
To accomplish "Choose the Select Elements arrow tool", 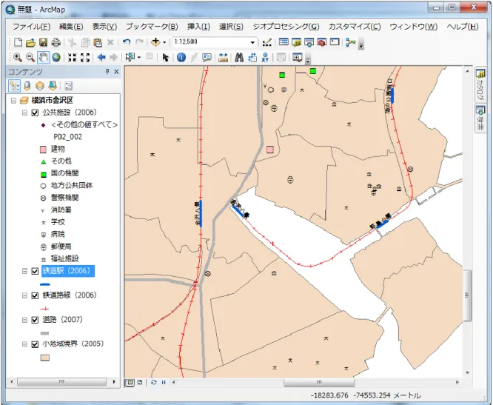I will [x=165, y=57].
